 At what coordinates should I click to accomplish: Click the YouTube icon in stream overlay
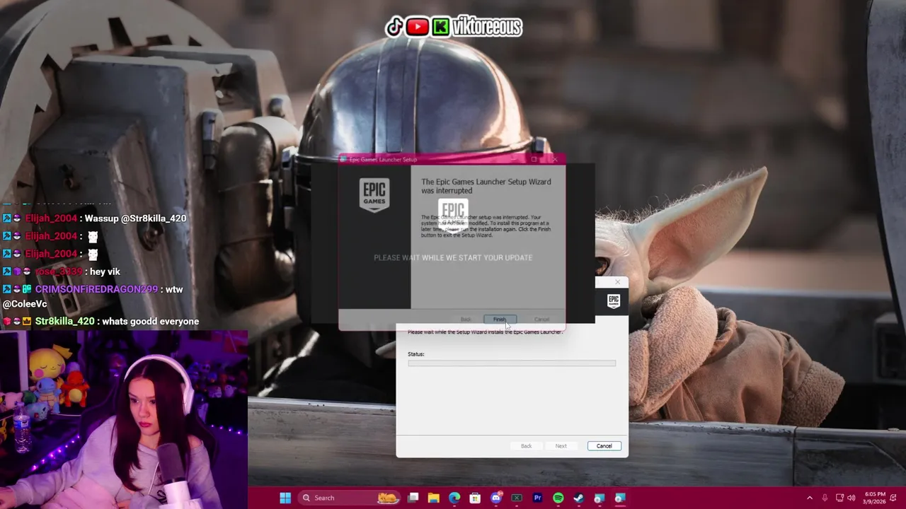(x=418, y=27)
